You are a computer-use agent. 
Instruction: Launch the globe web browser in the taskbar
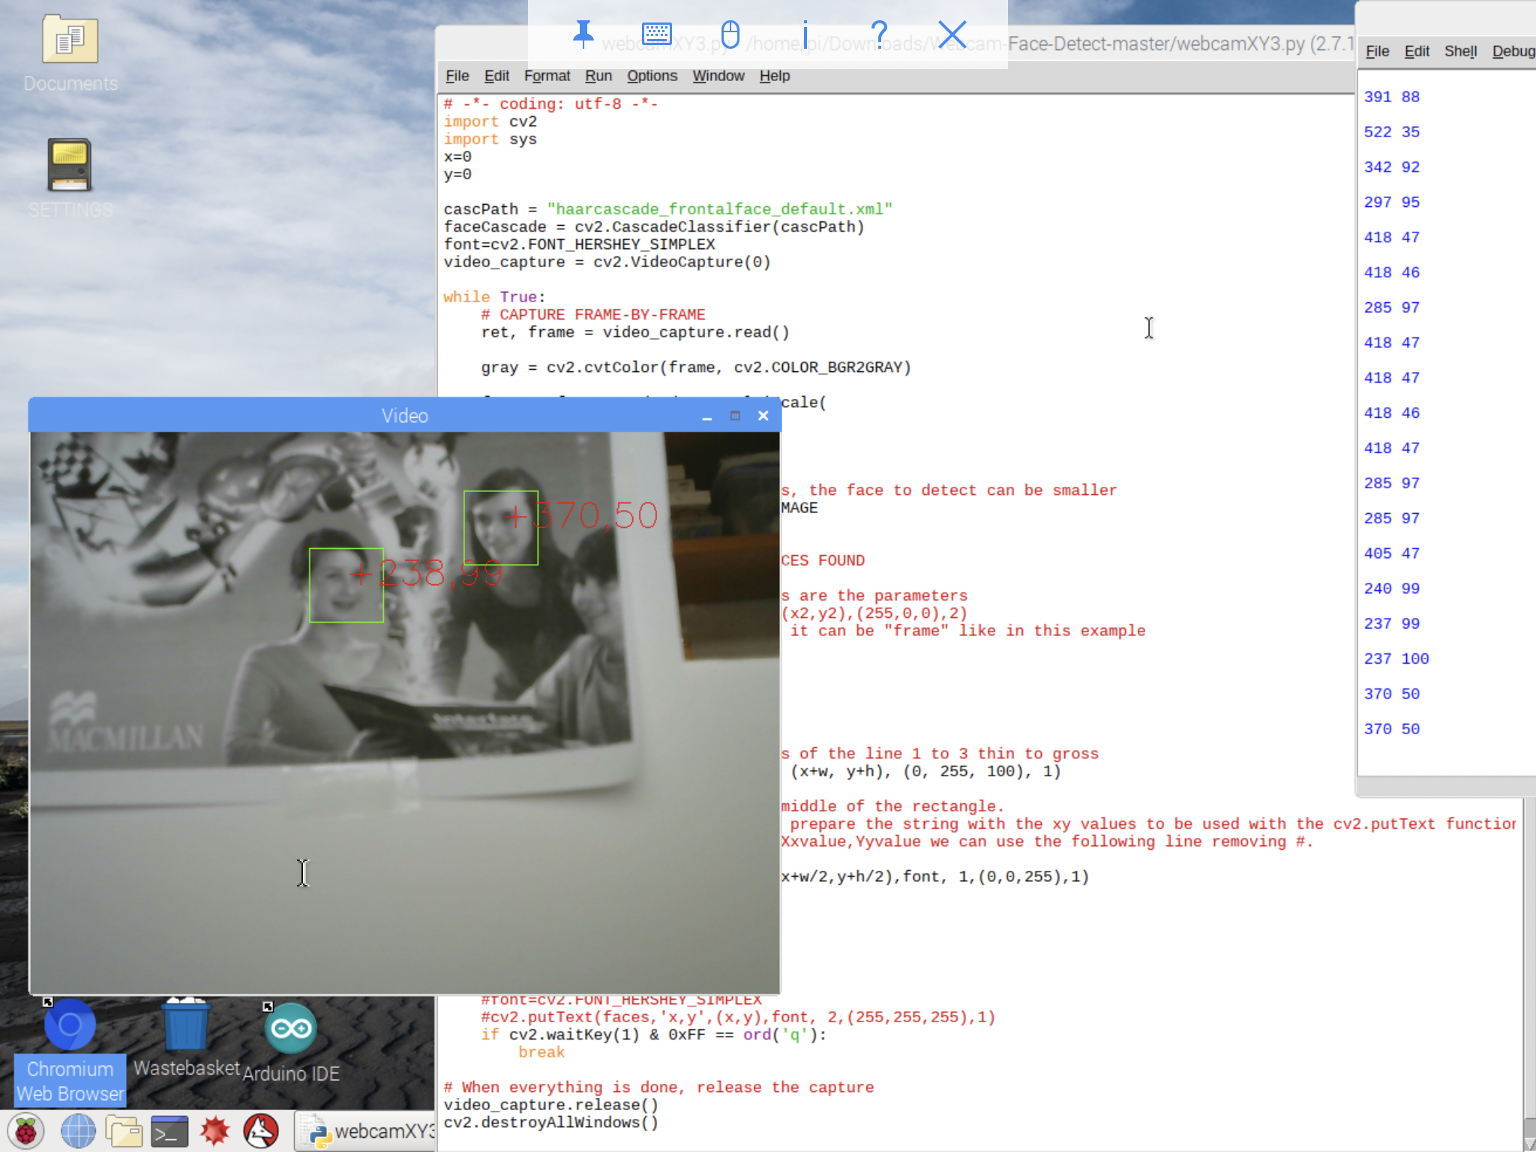[78, 1131]
